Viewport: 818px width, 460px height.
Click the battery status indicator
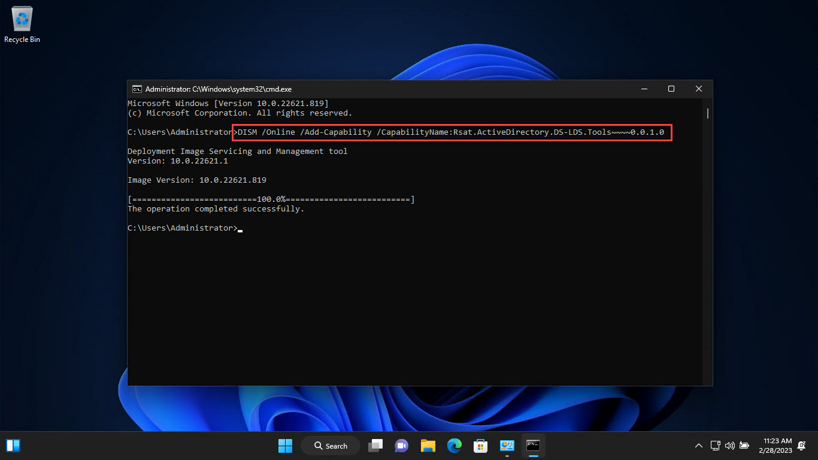(744, 445)
